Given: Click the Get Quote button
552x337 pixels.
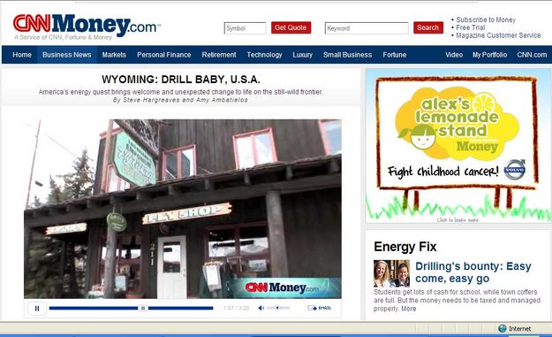Looking at the screenshot, I should [291, 27].
